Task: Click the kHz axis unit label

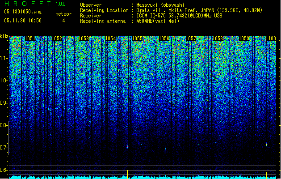Action: pyautogui.click(x=4, y=36)
